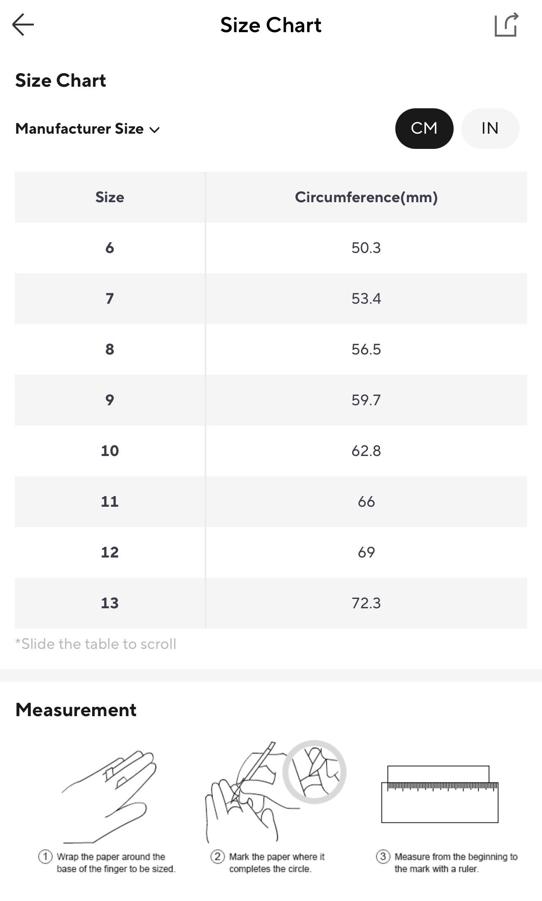Tap the Manufacturer Size chevron arrow
This screenshot has width=542, height=901.
pyautogui.click(x=155, y=130)
